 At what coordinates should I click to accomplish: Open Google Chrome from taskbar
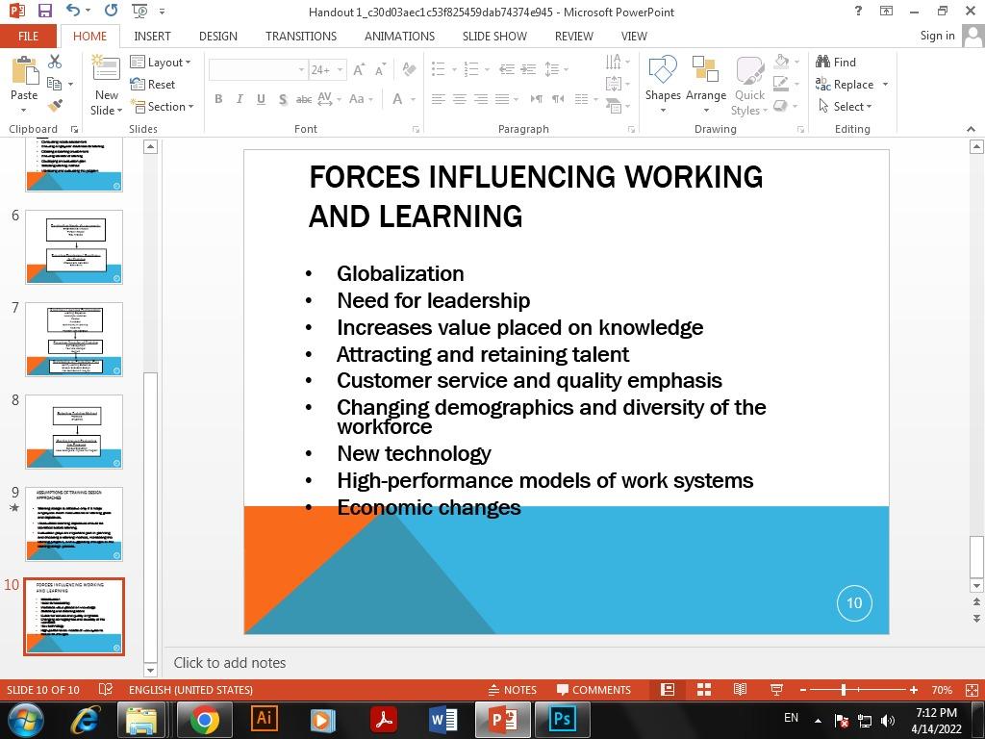(x=204, y=720)
